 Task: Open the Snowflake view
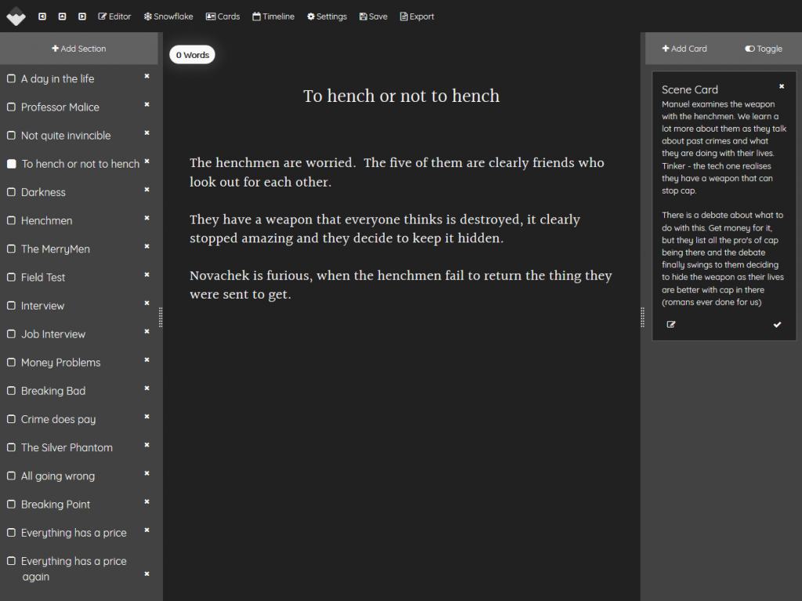(x=168, y=16)
